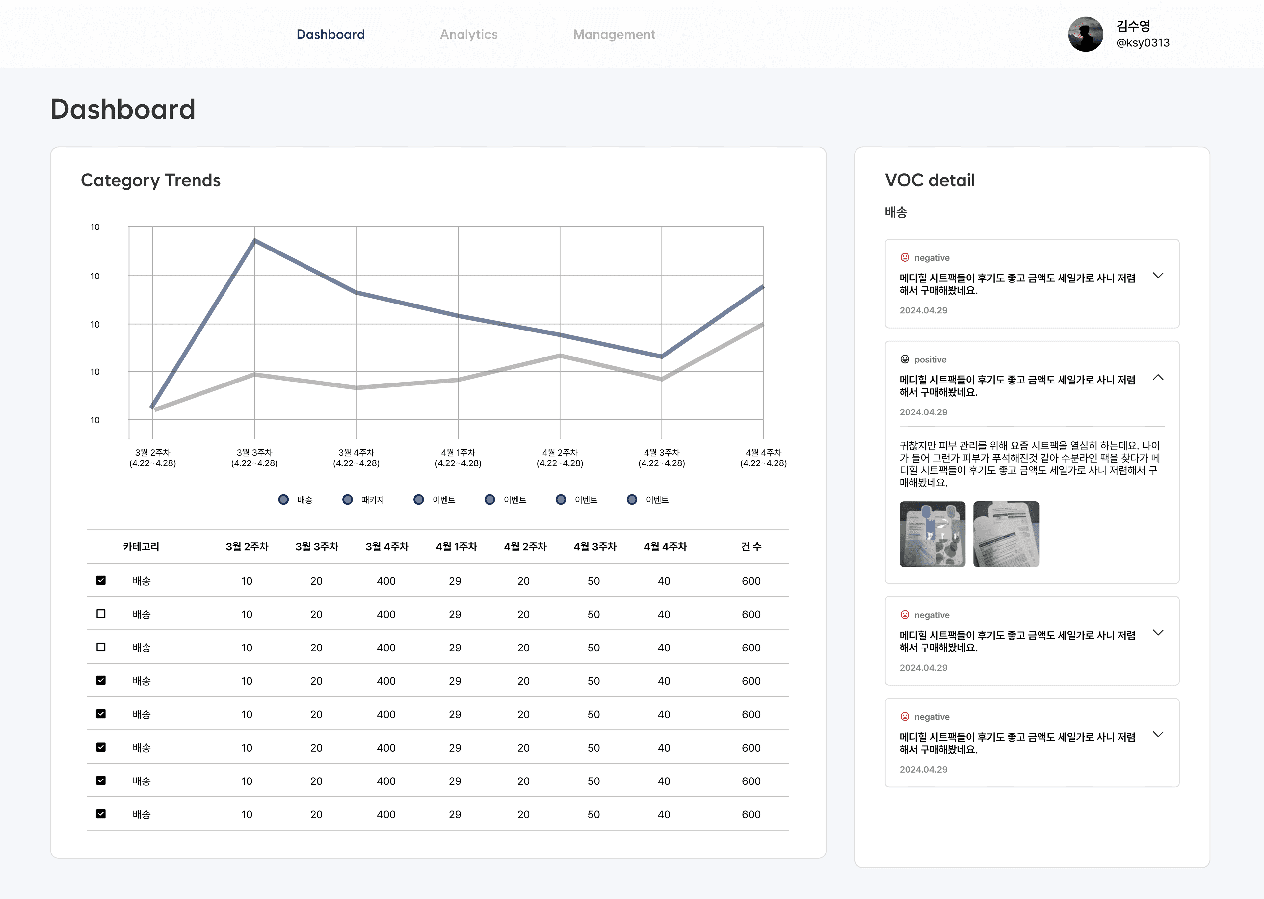Click the last 이벤트 legend dot

coord(632,499)
